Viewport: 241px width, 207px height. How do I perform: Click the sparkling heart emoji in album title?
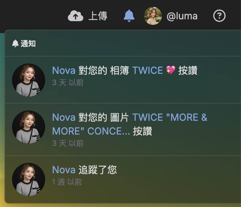click(x=171, y=70)
